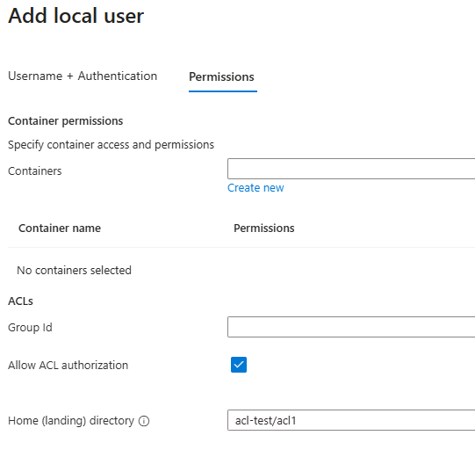This screenshot has height=457, width=475.
Task: Click the Allow ACL authorization label
Action: (x=68, y=365)
